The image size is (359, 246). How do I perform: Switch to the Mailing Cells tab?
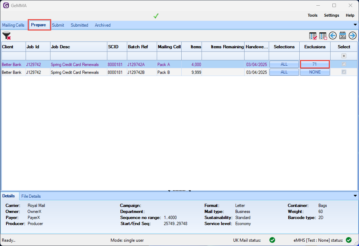[x=13, y=25]
